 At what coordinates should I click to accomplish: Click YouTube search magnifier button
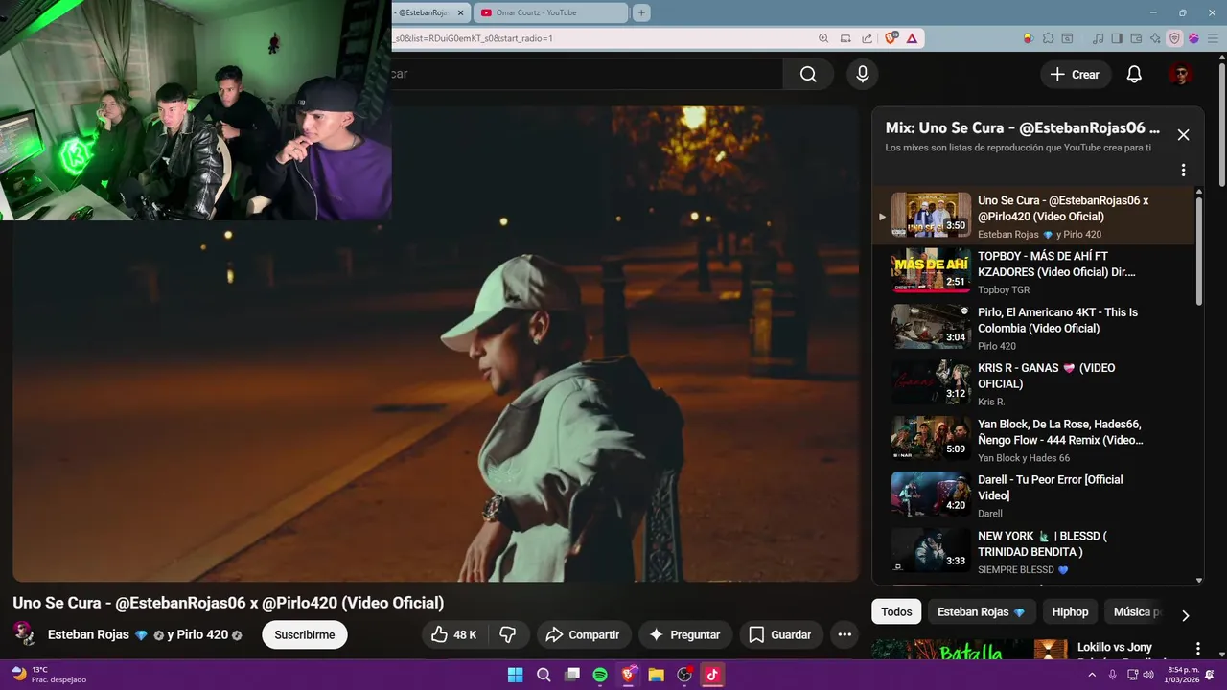[x=808, y=74]
